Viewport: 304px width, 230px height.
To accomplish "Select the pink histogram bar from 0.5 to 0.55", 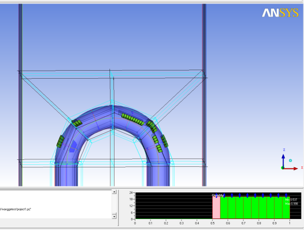I will click(216, 207).
